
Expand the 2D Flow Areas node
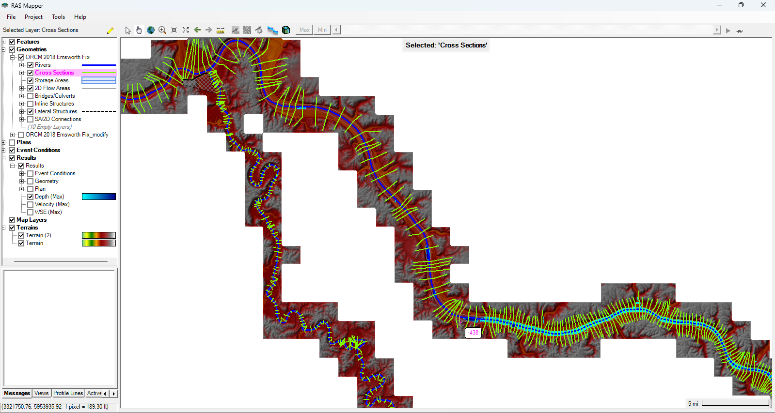pos(21,88)
